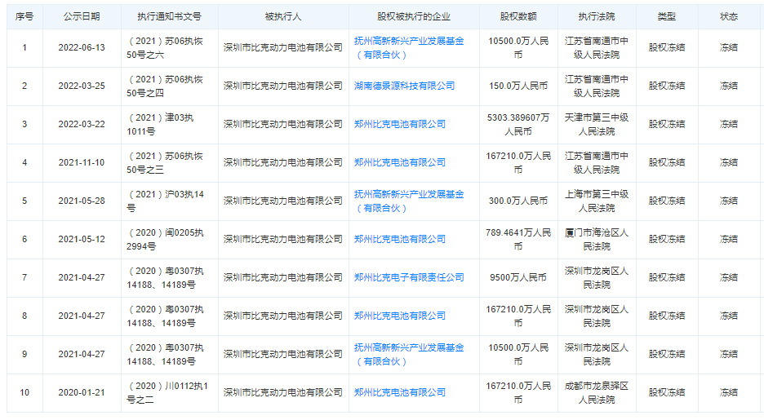Screen dimensions: 764x420
Task: Open 郑州比克电池有限公司 link in row 4
Action: pyautogui.click(x=399, y=162)
